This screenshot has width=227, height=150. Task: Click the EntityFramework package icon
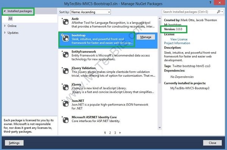[65, 55]
